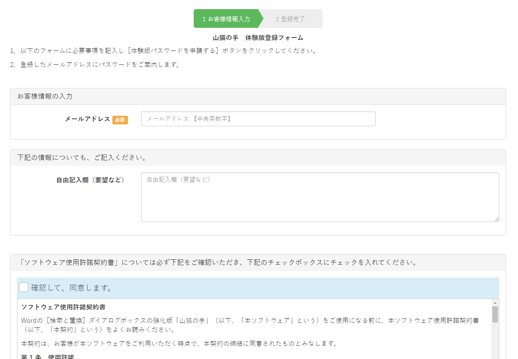Click the license agreement scrollbar thumb
This screenshot has width=518, height=359.
tap(495, 314)
